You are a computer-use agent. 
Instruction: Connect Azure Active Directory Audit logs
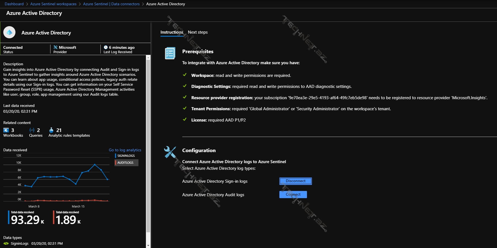[293, 195]
